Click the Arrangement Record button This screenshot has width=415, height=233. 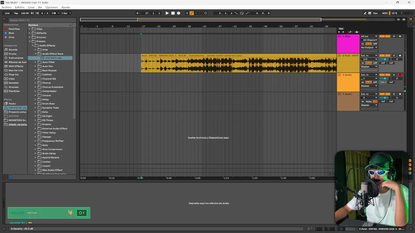(178, 13)
